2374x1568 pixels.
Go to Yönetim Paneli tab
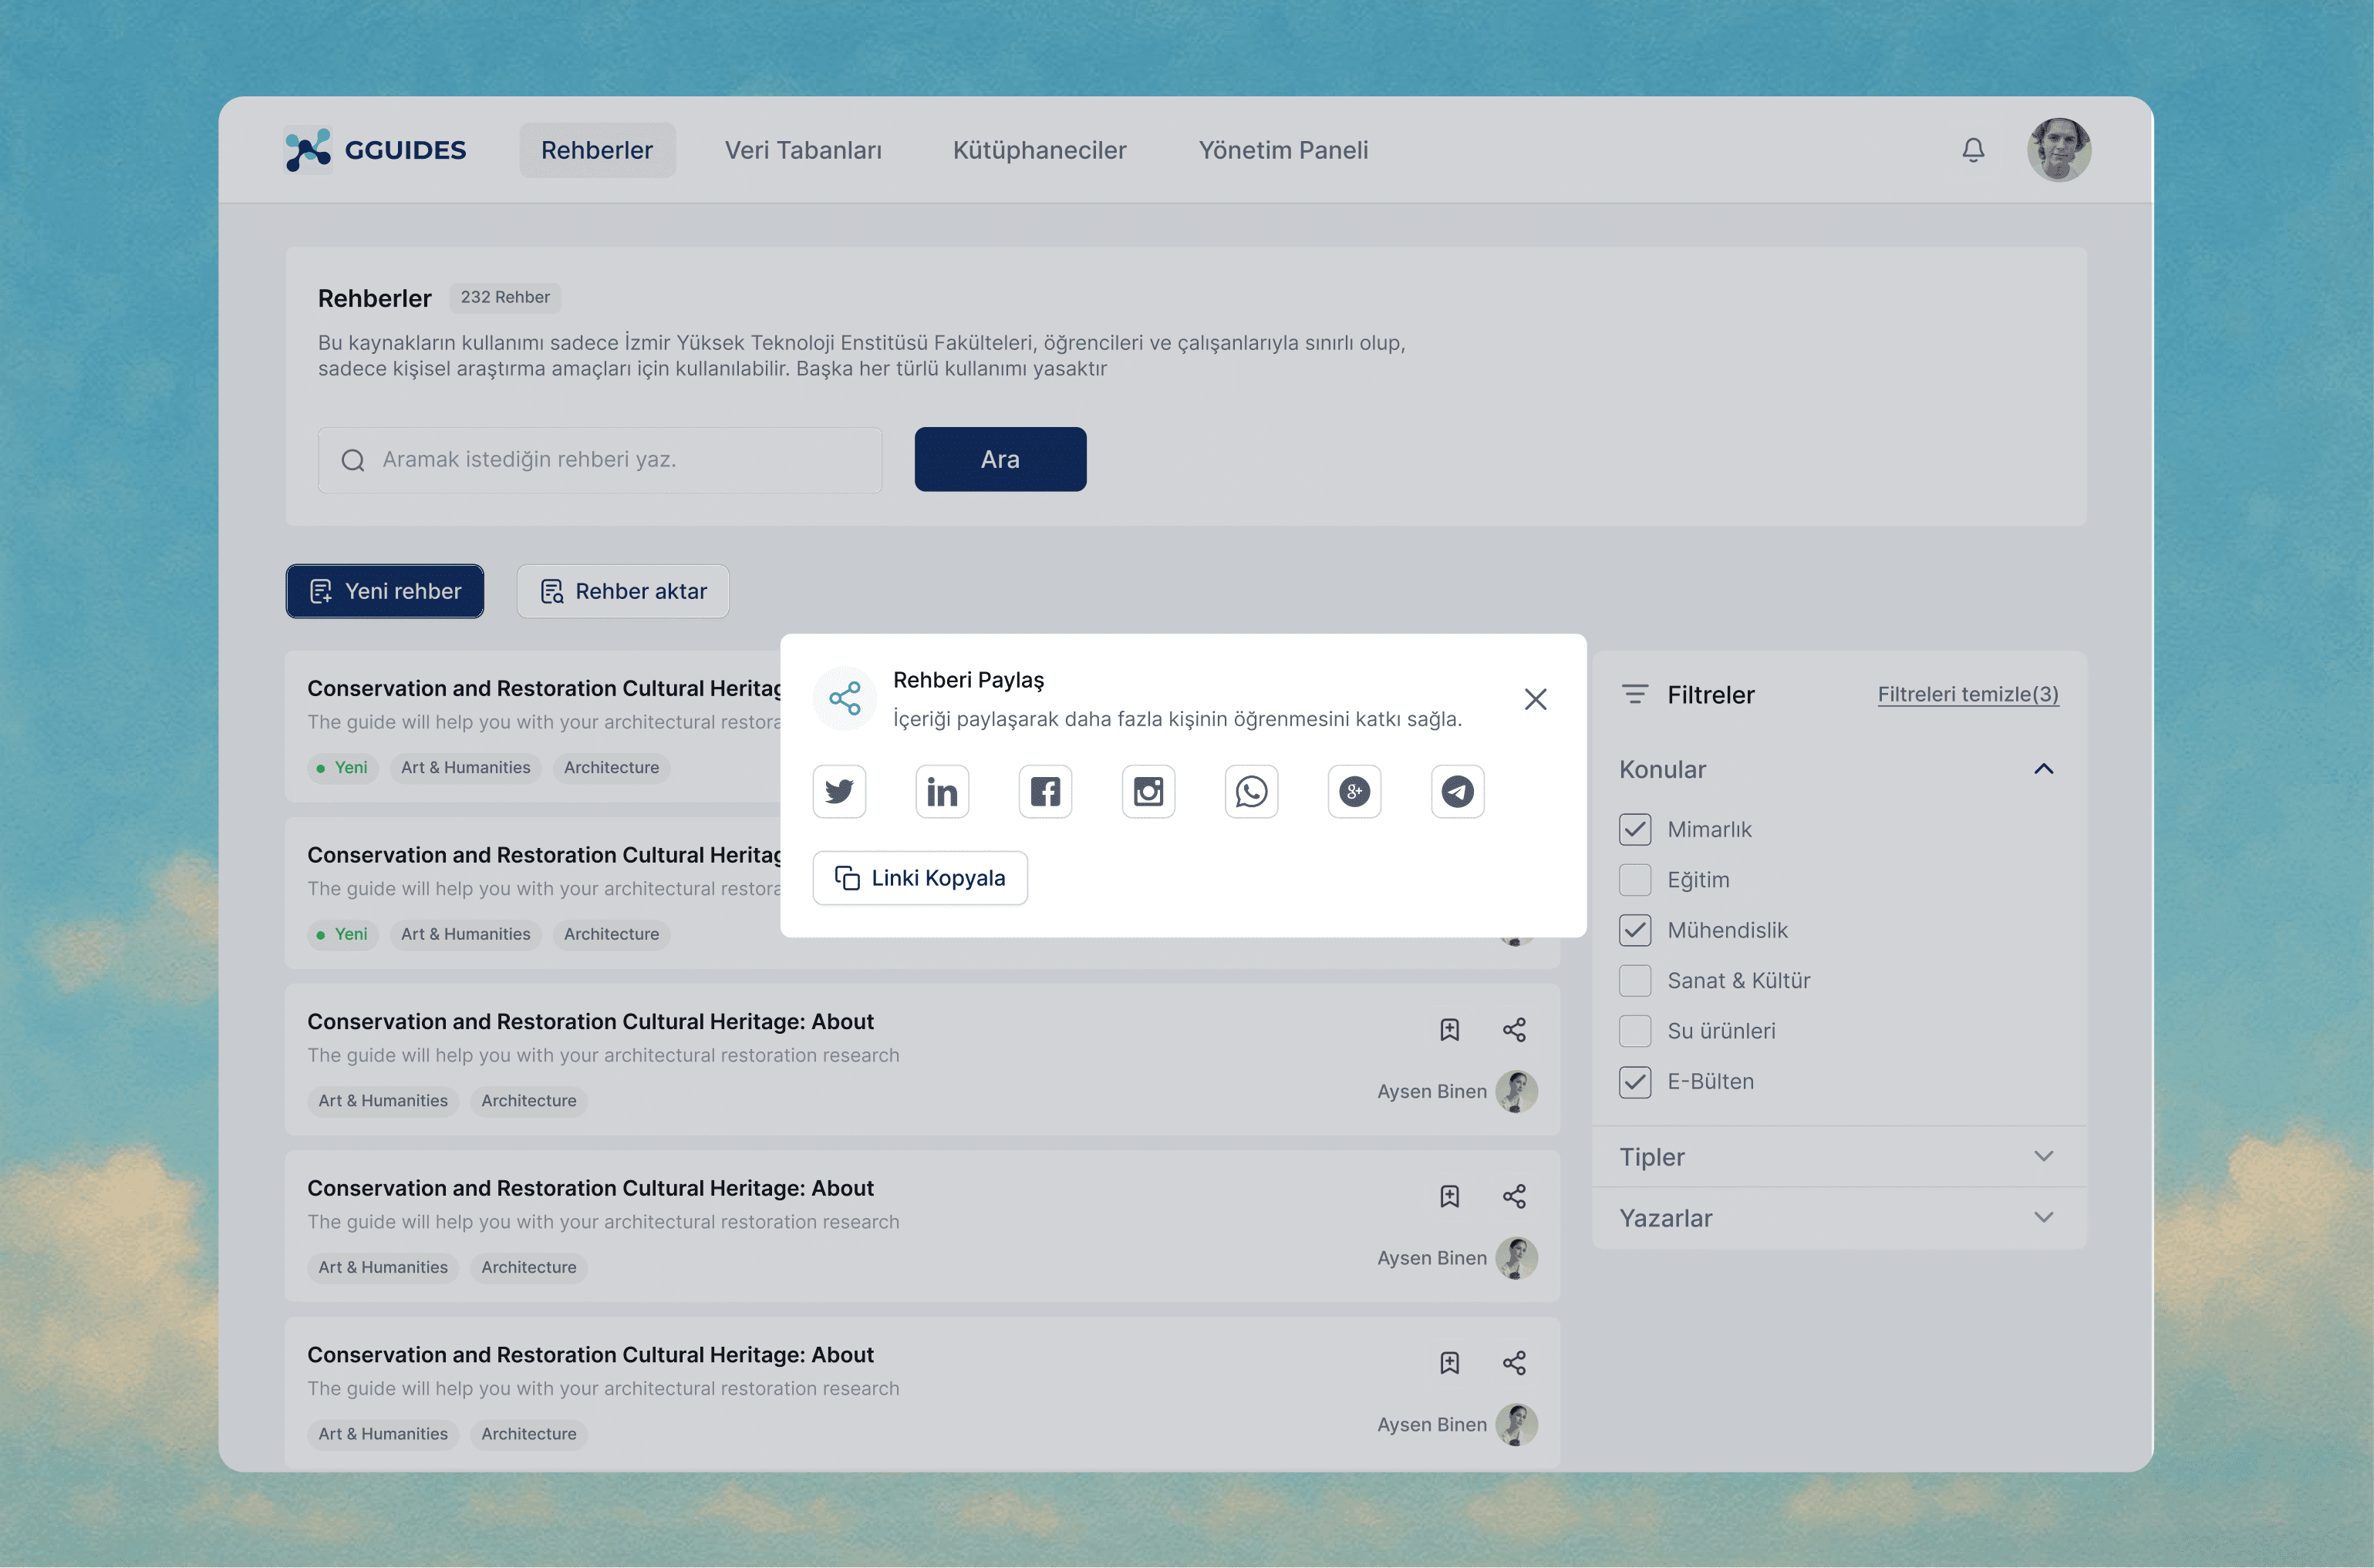pos(1283,150)
